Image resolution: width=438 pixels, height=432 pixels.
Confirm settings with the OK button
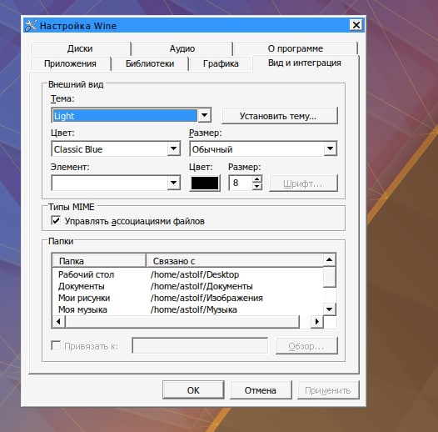pyautogui.click(x=193, y=390)
